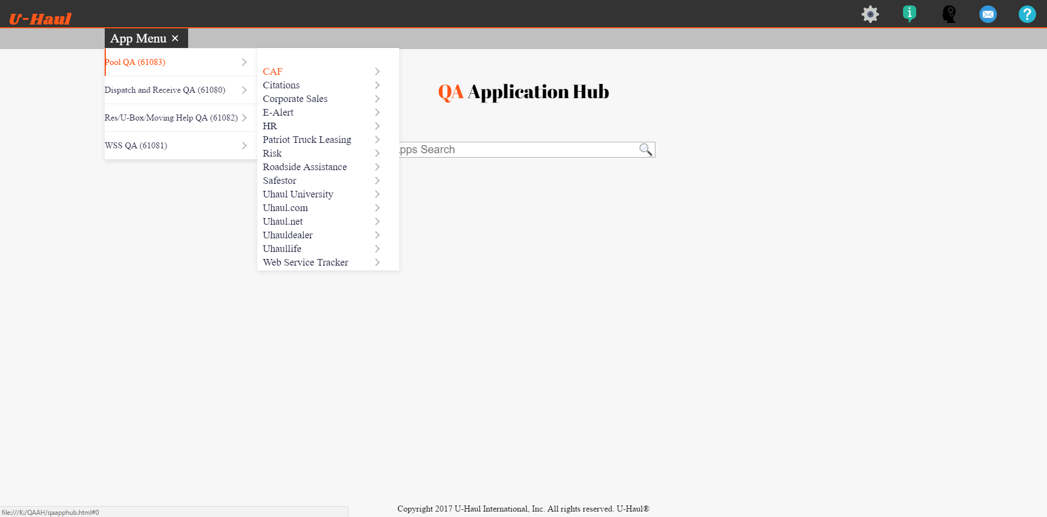Expand chevron next to Res/U-Box/Moving Help QA

pos(244,118)
